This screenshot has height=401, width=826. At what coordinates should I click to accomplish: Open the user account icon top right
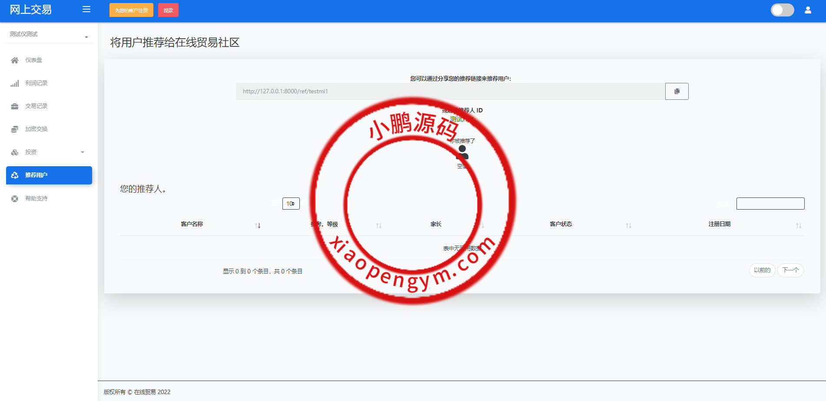808,10
